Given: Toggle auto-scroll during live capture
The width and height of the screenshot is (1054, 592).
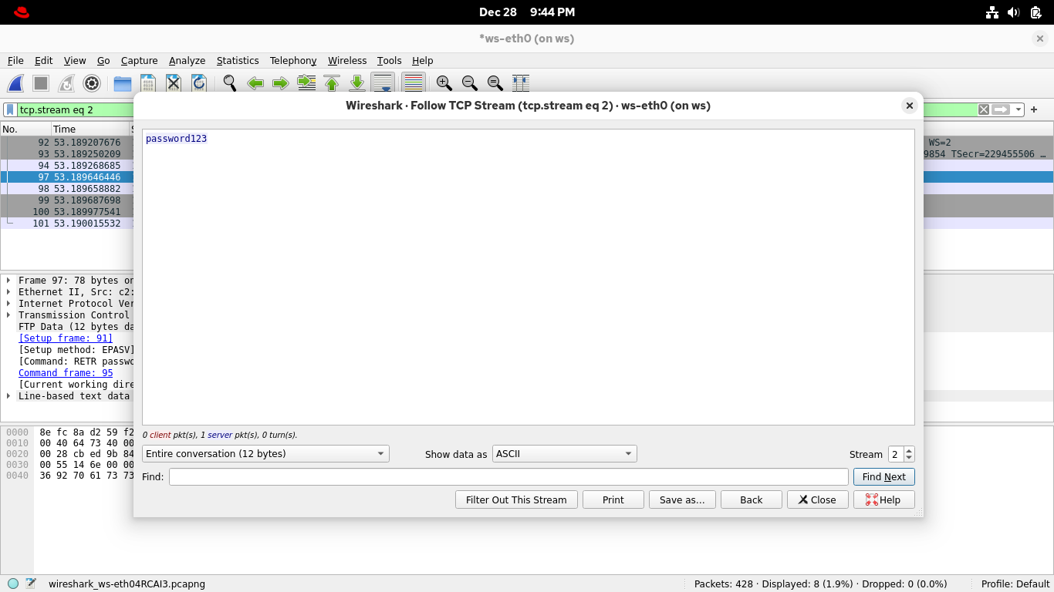Looking at the screenshot, I should click(383, 83).
